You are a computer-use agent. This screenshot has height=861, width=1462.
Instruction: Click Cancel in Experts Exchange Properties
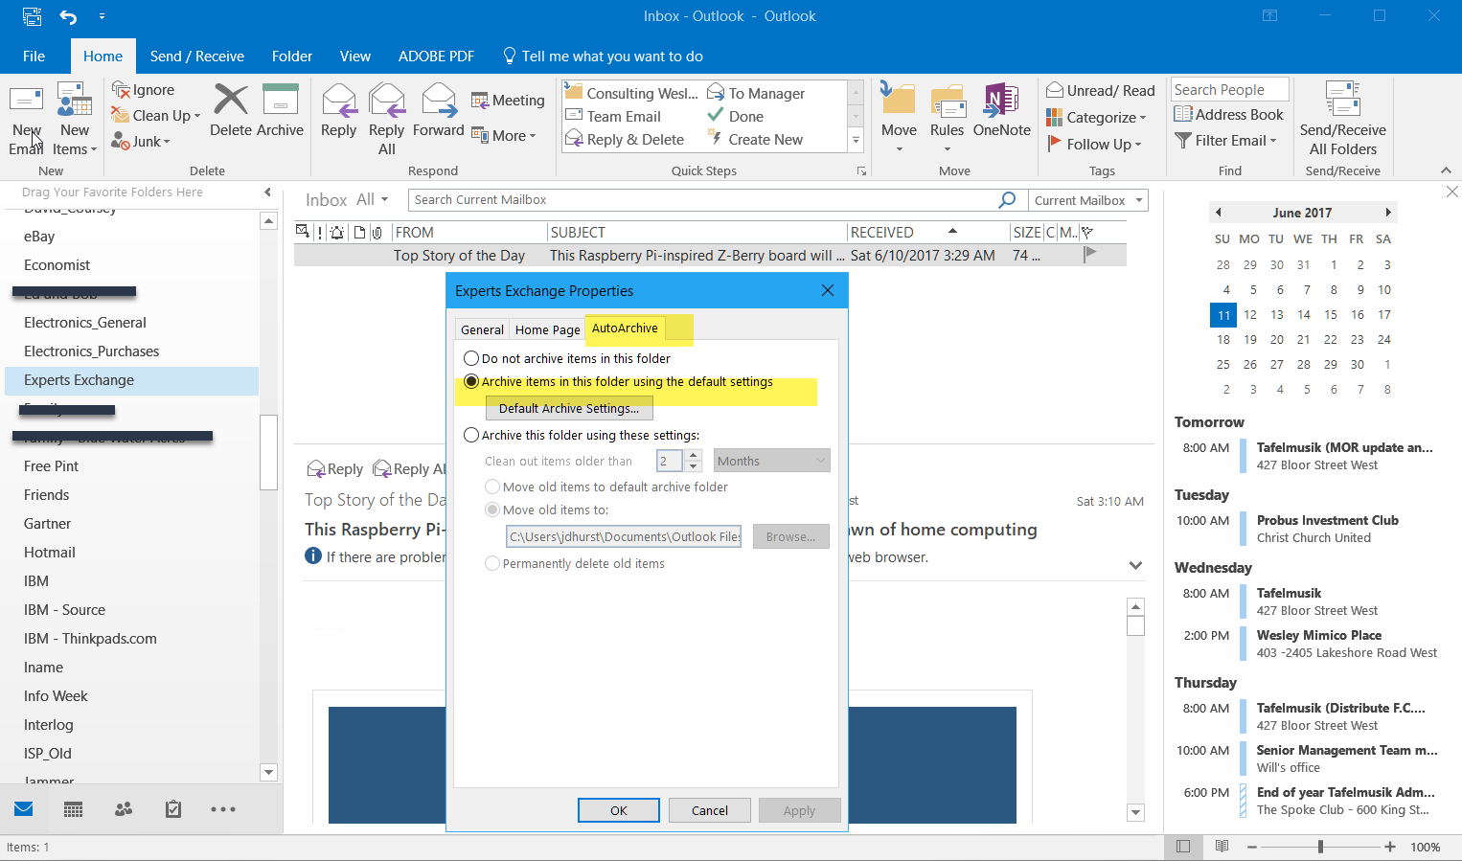(x=710, y=810)
